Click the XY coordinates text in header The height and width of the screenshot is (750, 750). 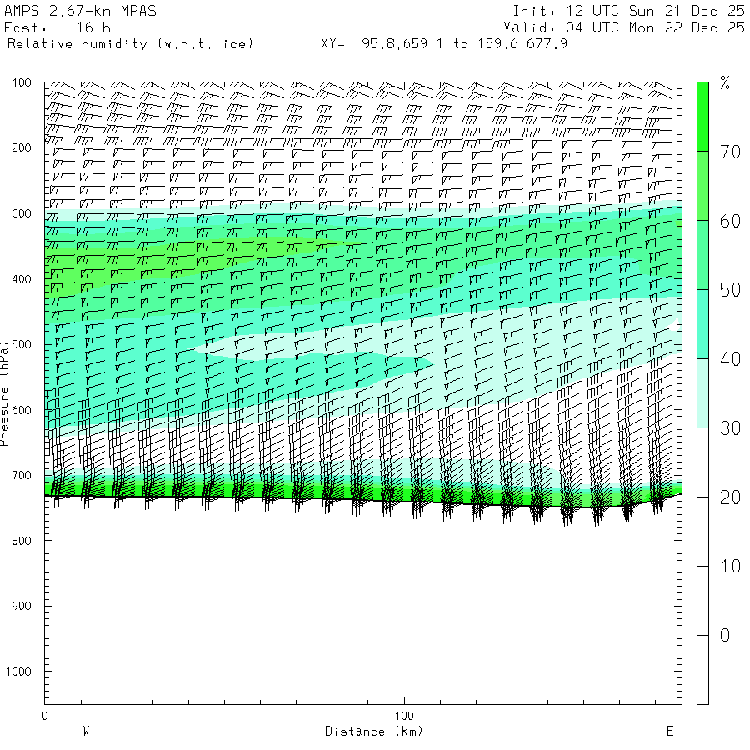(444, 43)
